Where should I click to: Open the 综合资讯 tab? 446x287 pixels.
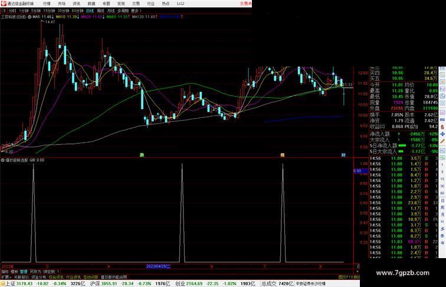point(56,277)
